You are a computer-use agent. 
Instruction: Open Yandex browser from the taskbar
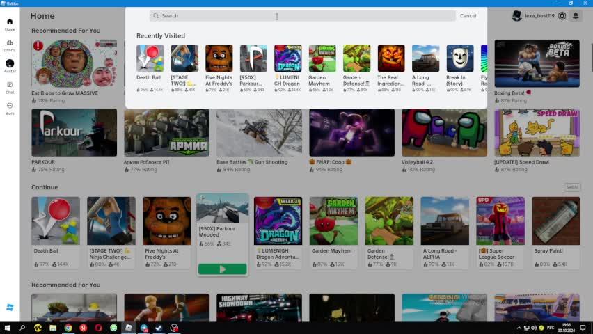(x=84, y=328)
